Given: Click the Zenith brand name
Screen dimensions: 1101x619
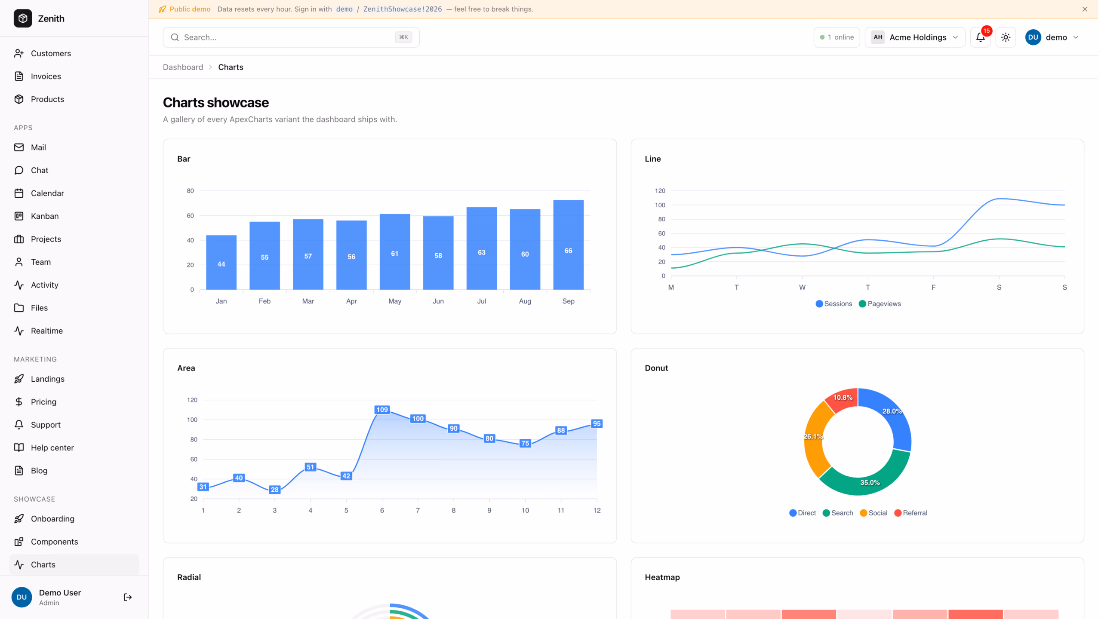Looking at the screenshot, I should click(x=51, y=18).
